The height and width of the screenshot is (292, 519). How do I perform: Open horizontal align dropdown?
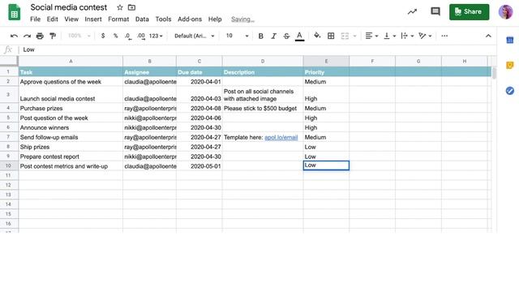click(x=371, y=36)
